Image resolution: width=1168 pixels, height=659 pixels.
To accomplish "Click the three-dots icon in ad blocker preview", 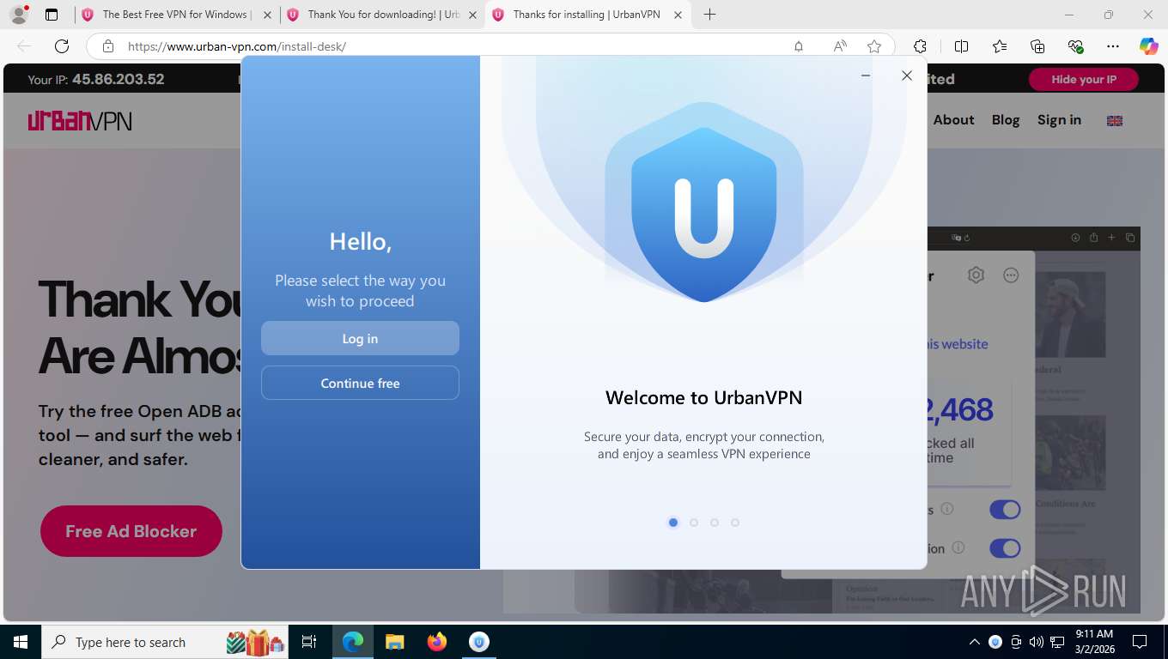I will (x=1011, y=275).
